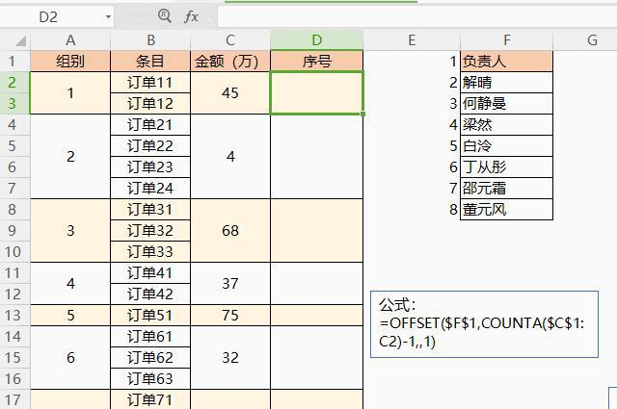The image size is (617, 409).
Task: Click cell 订单71
Action: [150, 399]
